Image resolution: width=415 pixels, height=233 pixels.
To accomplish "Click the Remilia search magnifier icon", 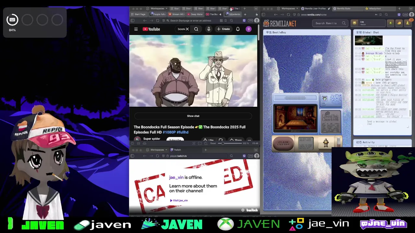I will click(344, 23).
